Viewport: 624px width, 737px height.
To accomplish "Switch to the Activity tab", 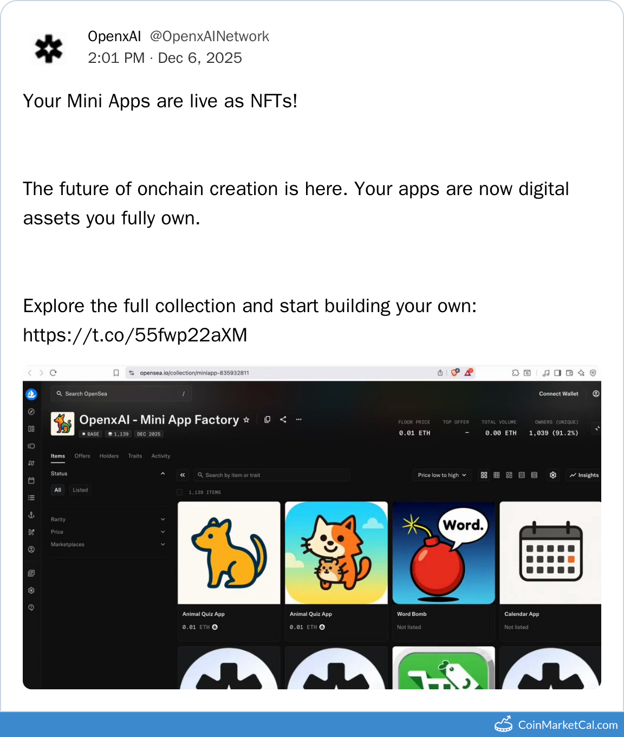I will (x=160, y=456).
